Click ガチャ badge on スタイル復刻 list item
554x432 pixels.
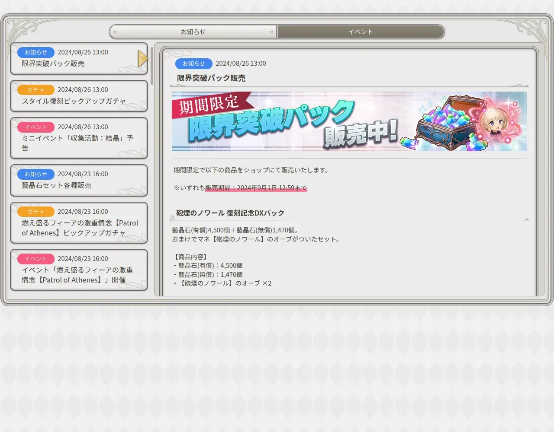tap(35, 90)
